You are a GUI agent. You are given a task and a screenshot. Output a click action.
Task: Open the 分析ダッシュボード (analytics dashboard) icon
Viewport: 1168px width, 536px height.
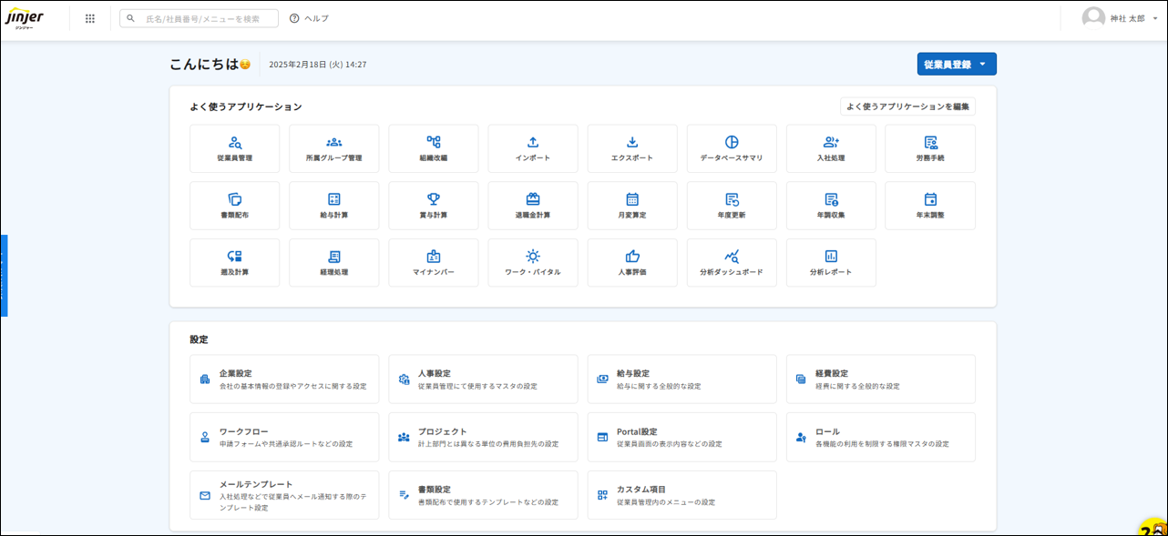pos(731,262)
